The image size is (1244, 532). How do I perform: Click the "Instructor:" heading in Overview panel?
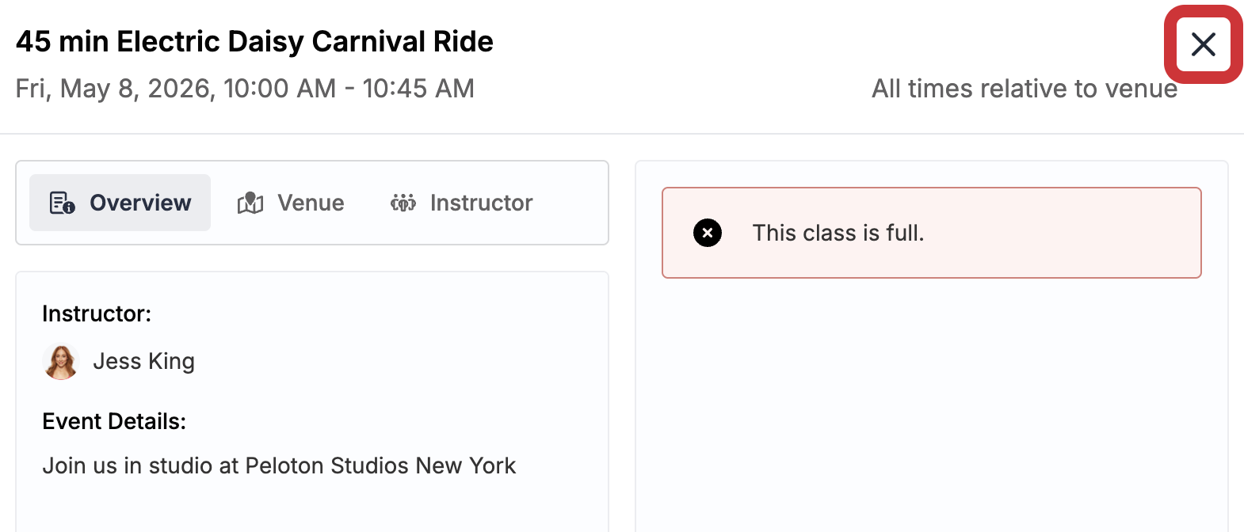97,313
